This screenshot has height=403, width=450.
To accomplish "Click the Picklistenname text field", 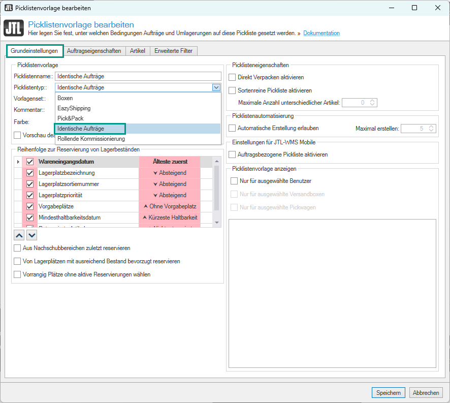I will (138, 76).
